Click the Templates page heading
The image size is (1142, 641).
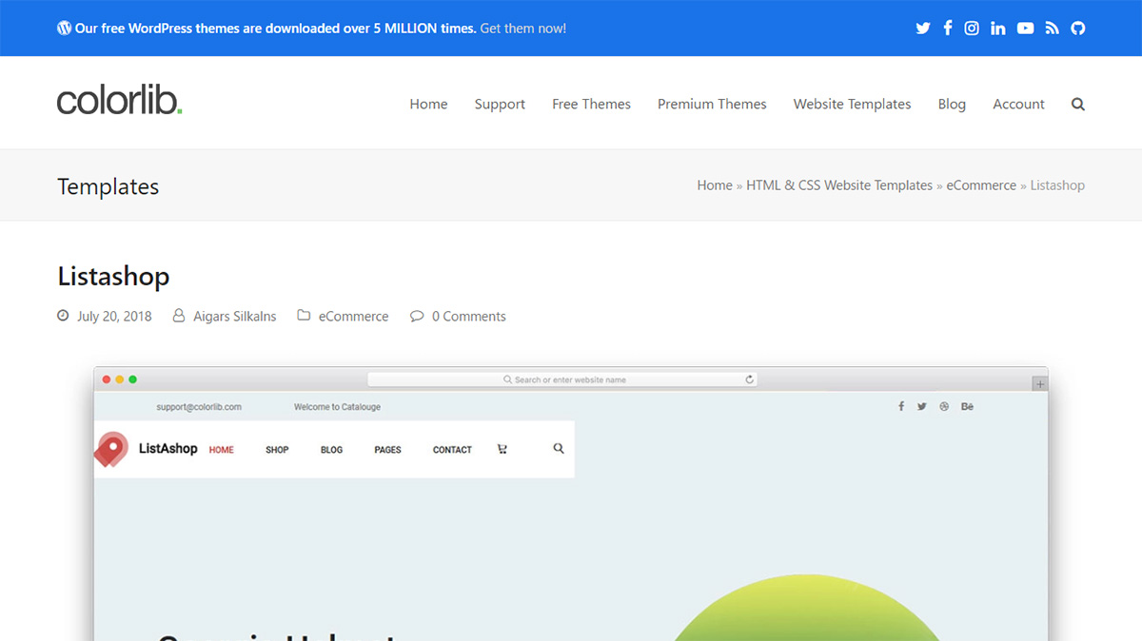click(x=108, y=186)
